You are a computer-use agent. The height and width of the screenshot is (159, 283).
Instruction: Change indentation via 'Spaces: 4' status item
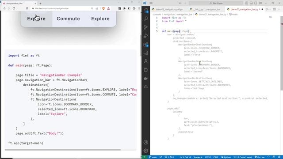tap(198, 157)
